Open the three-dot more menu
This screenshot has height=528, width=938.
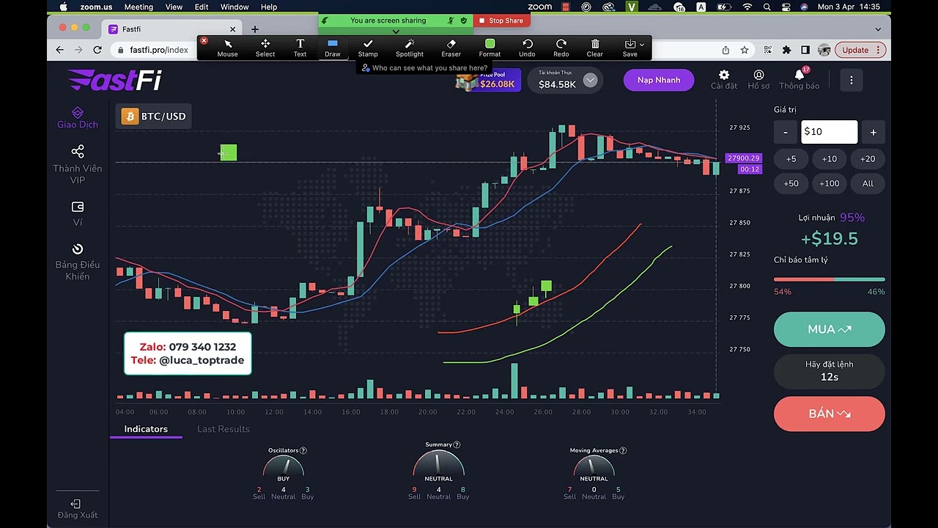click(852, 80)
